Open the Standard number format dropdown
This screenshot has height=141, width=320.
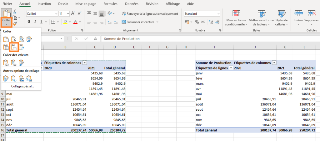tap(218, 14)
